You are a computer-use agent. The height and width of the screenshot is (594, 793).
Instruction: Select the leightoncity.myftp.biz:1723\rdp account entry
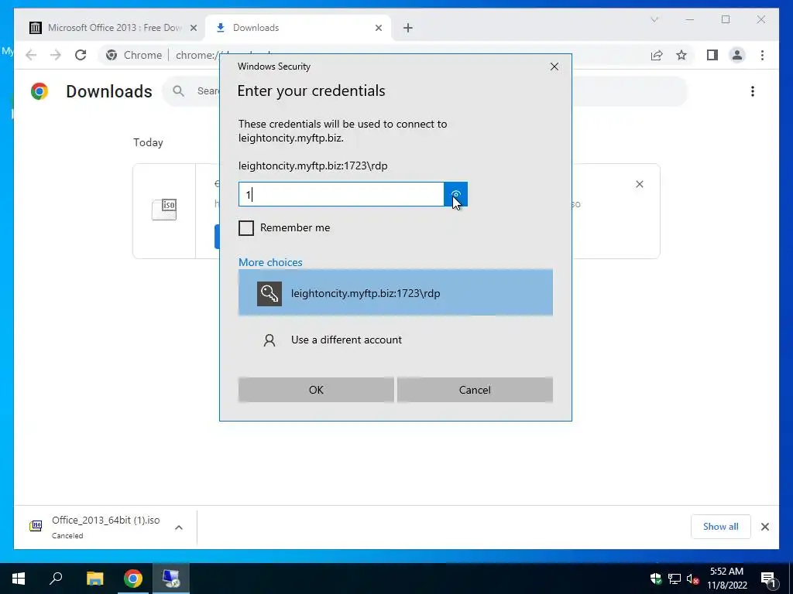pos(396,293)
